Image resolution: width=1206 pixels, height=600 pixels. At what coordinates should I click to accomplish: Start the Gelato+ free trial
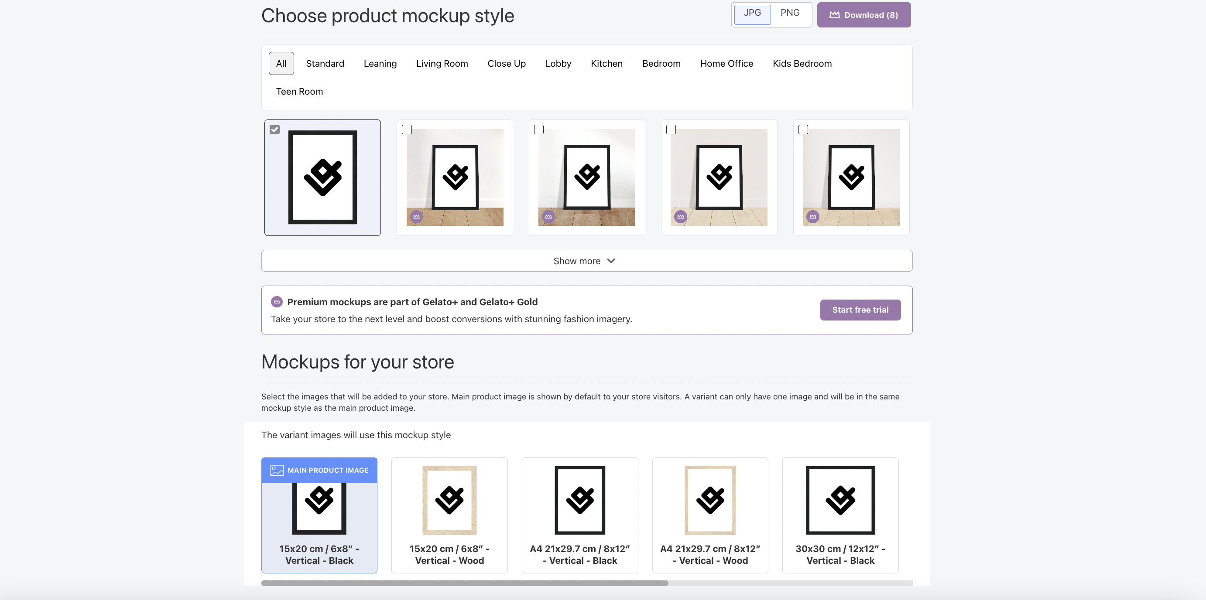[x=860, y=310]
